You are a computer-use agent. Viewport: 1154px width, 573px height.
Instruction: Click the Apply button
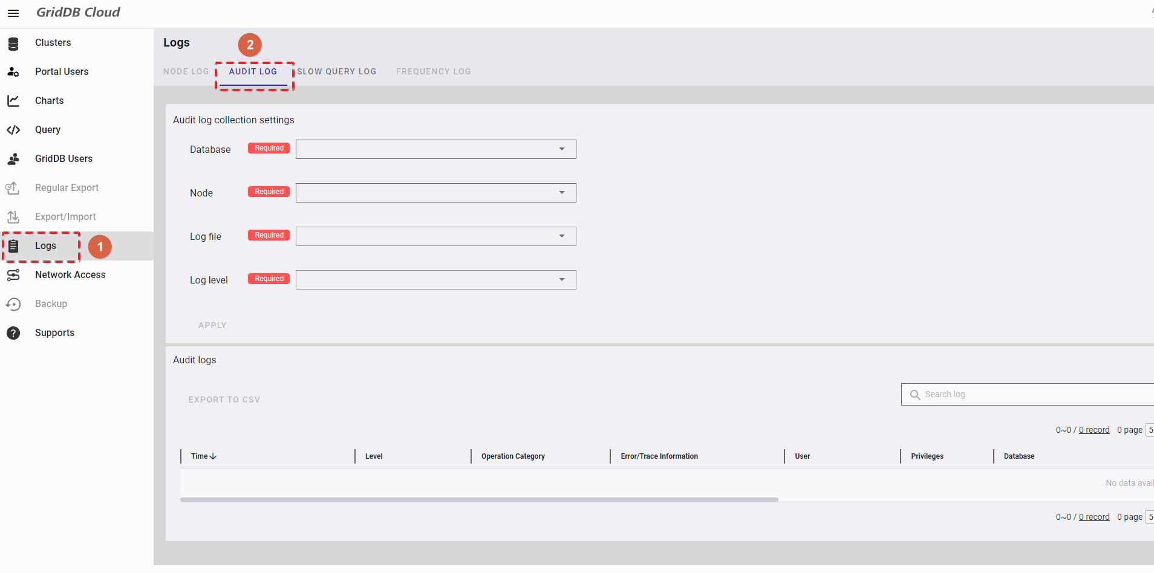pos(212,325)
